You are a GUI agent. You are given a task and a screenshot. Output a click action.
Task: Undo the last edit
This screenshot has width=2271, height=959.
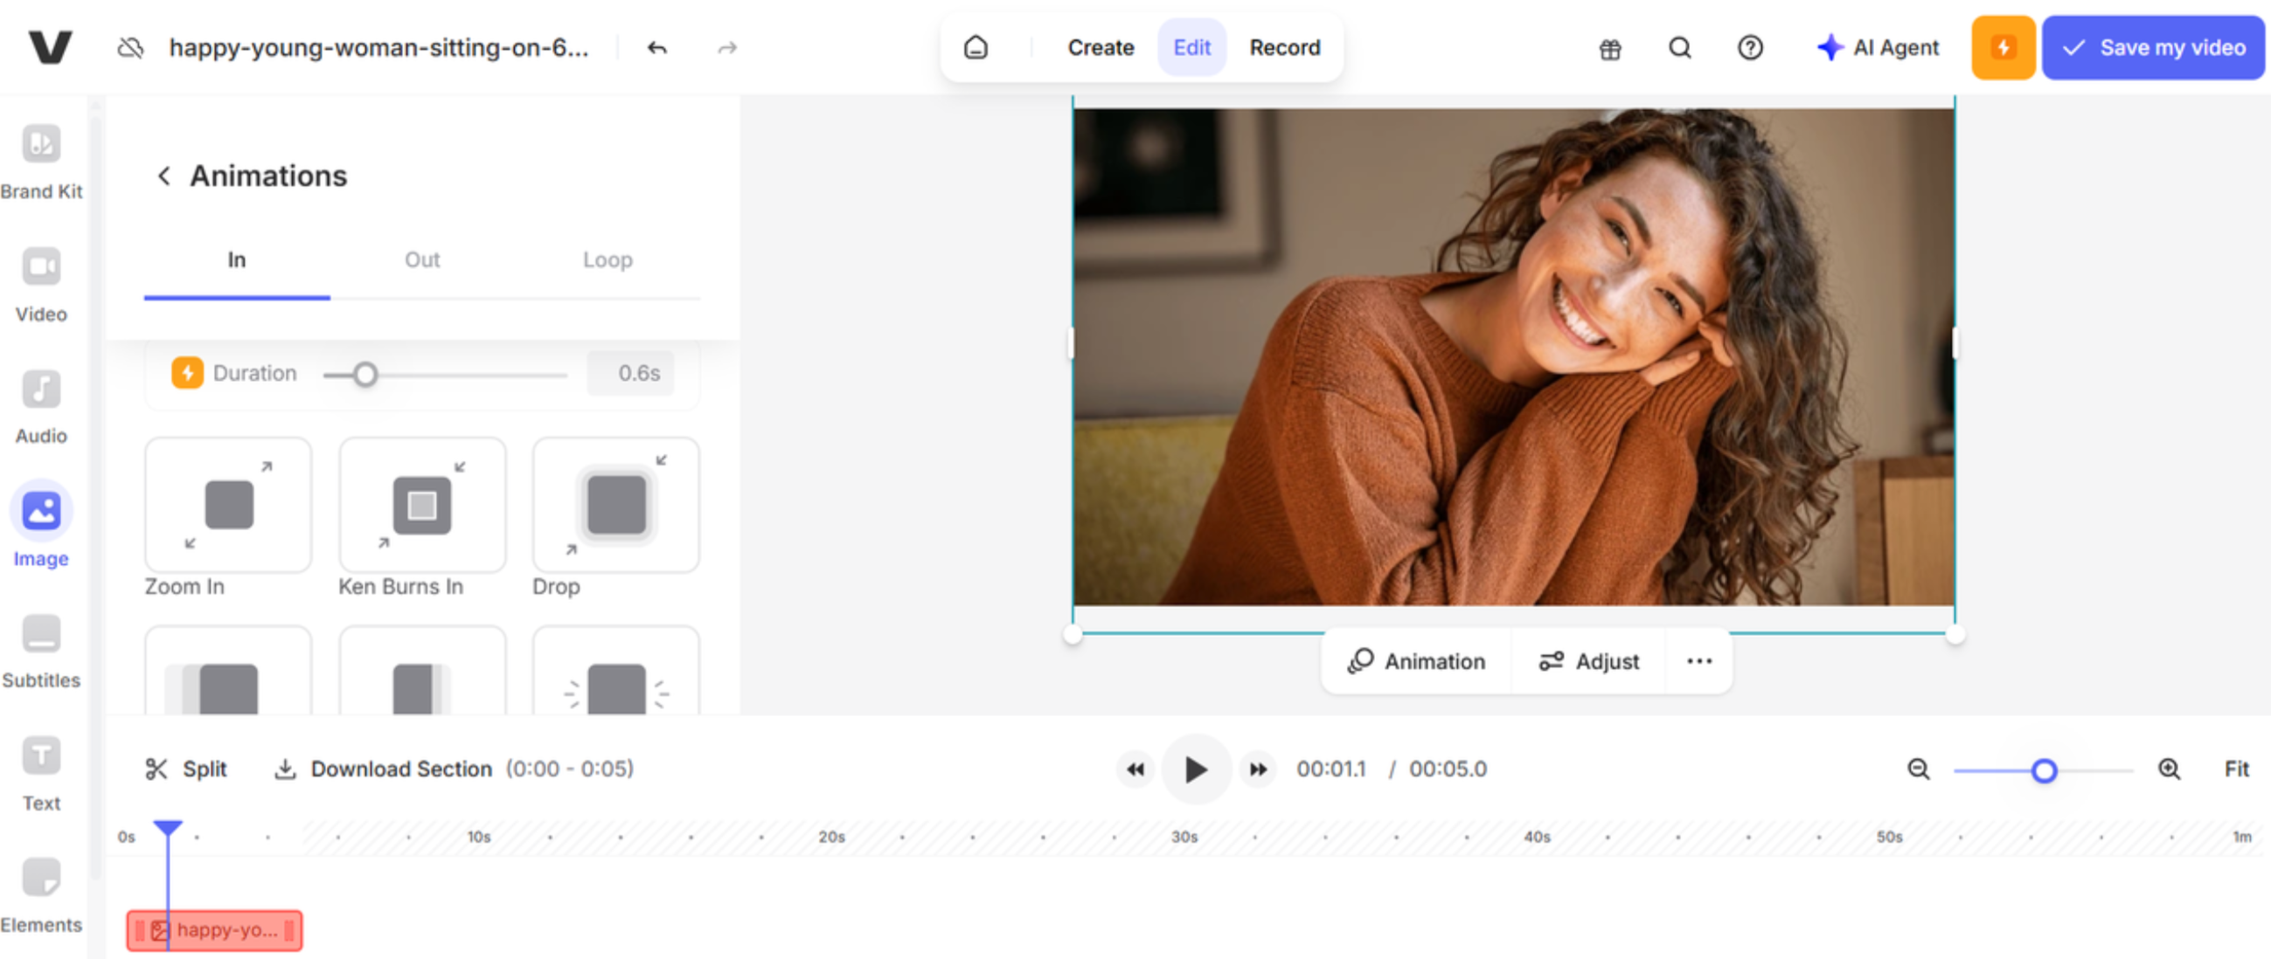[656, 47]
